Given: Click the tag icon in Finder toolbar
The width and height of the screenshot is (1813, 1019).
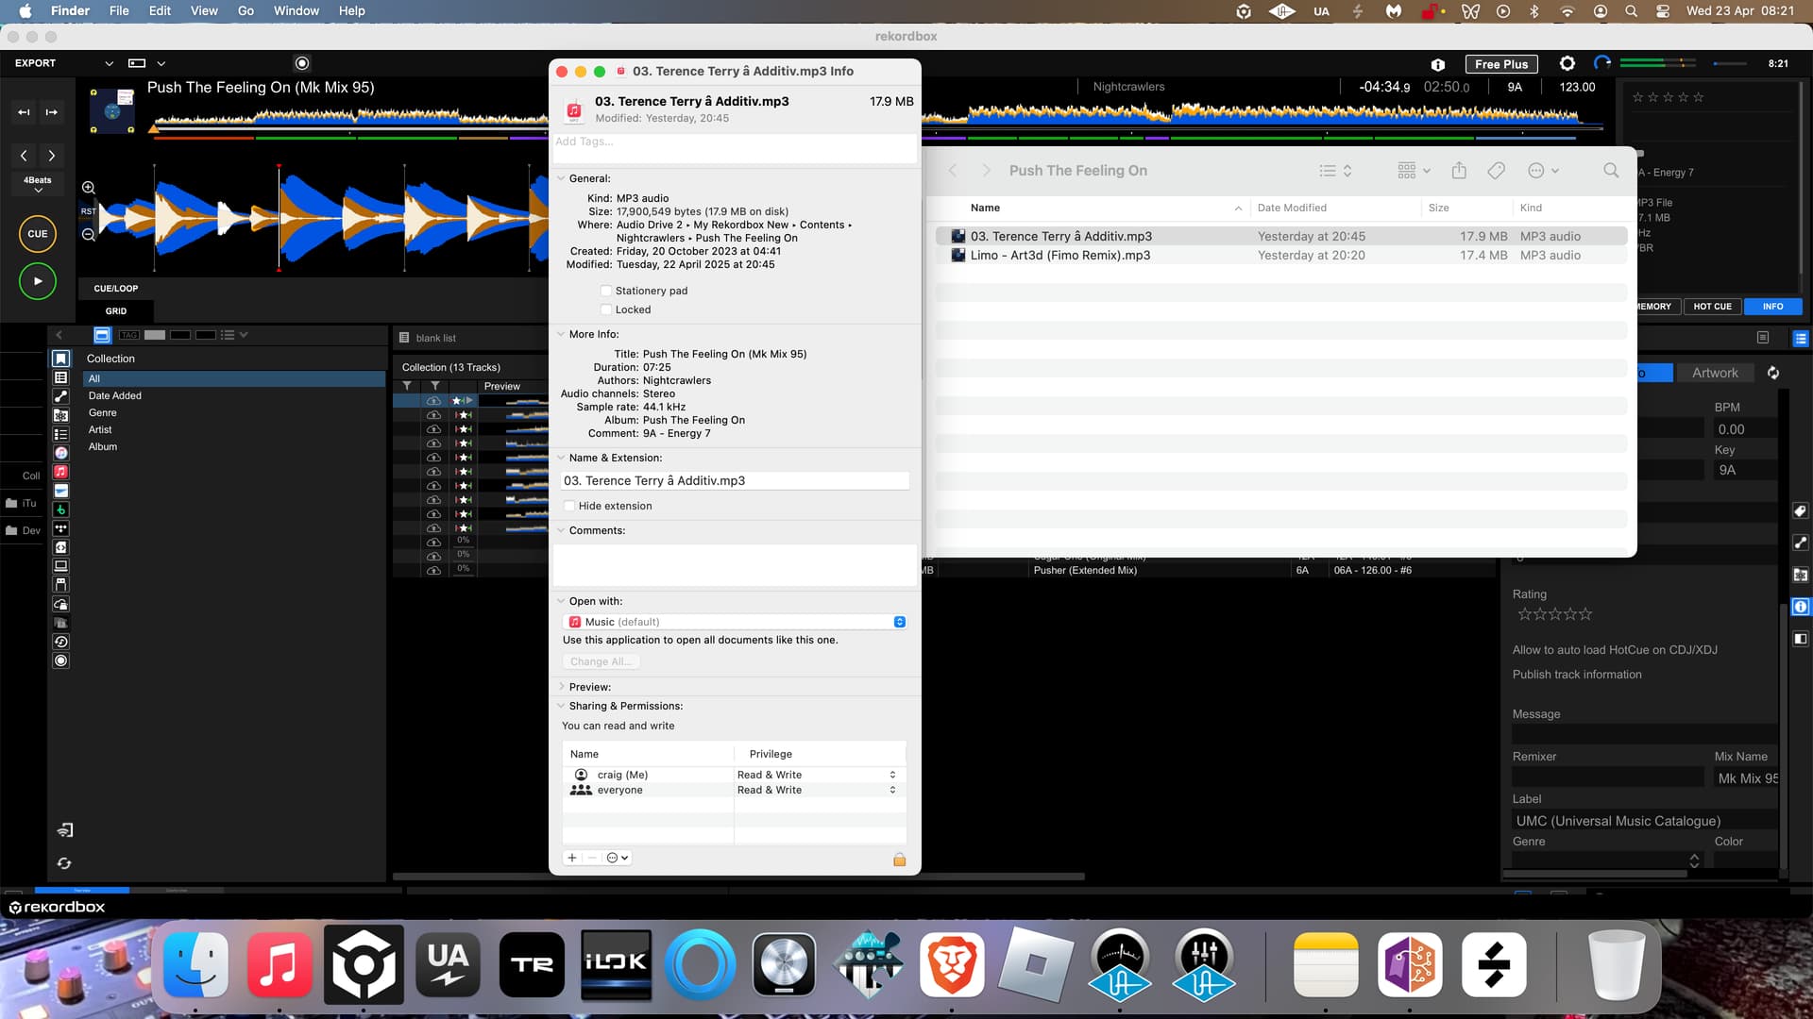Looking at the screenshot, I should coord(1496,171).
